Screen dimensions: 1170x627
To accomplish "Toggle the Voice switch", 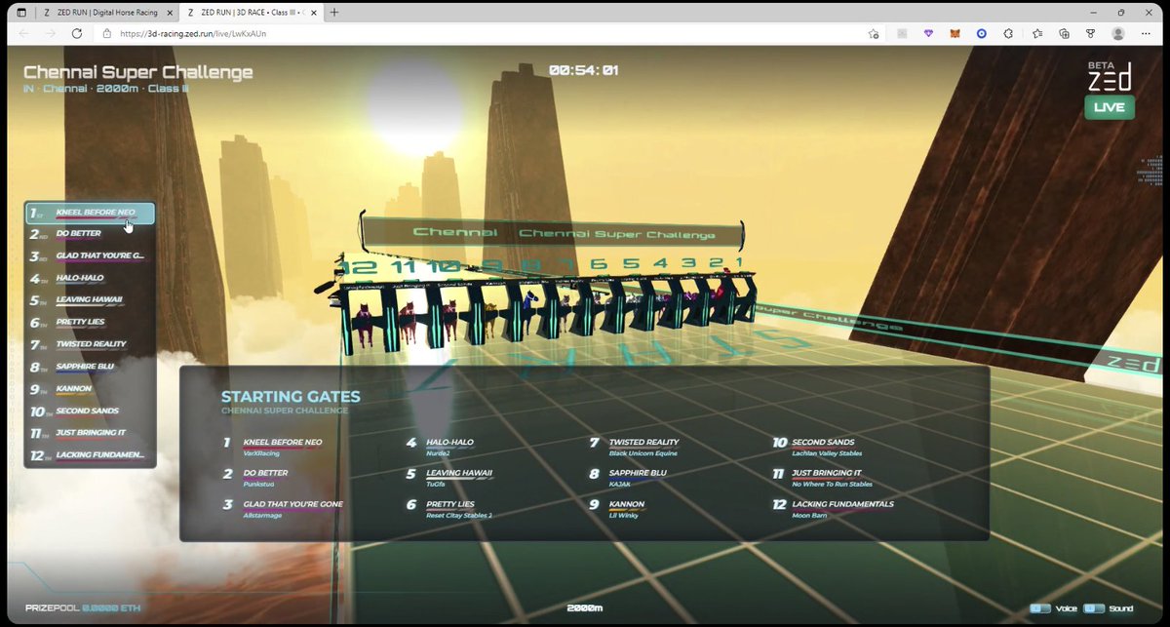I will point(1041,608).
